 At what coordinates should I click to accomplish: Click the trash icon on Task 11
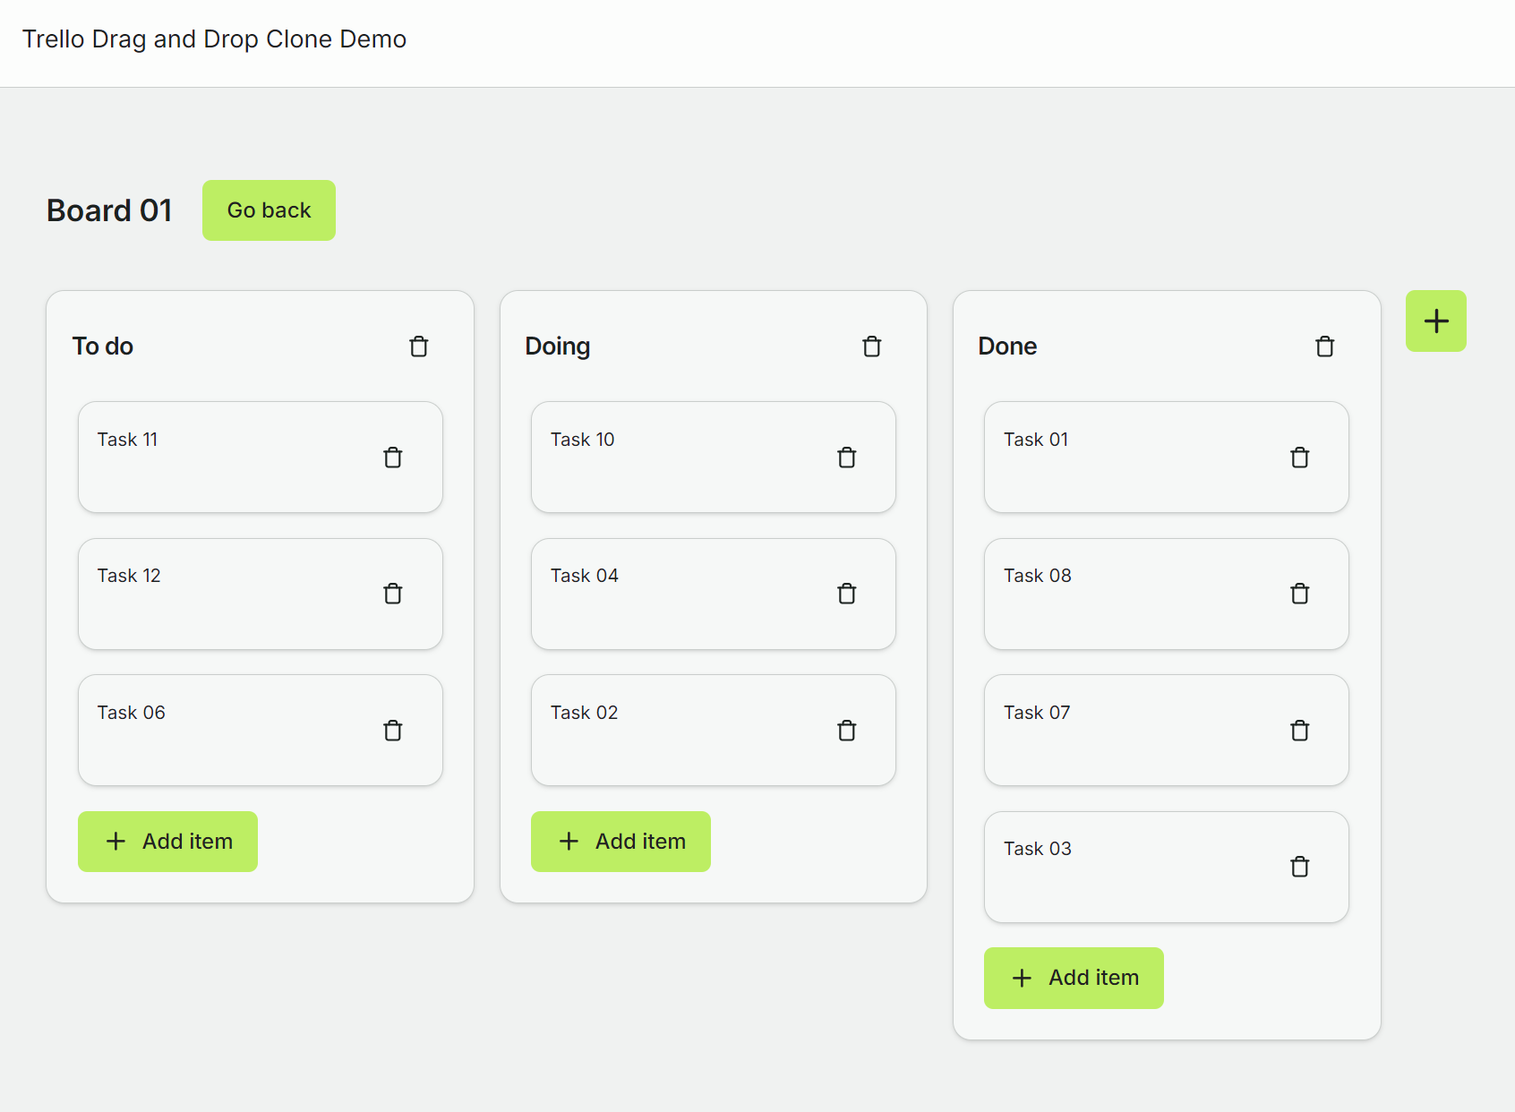click(393, 458)
